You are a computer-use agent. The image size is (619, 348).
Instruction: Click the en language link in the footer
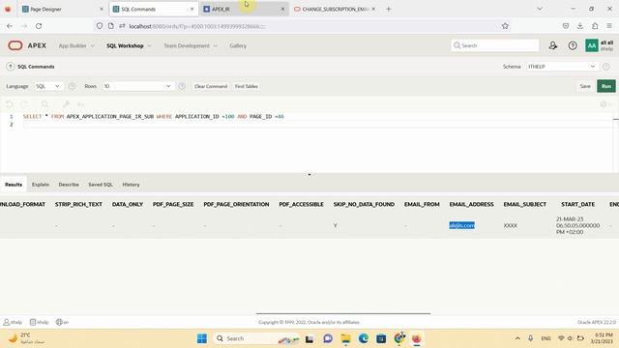[x=62, y=322]
